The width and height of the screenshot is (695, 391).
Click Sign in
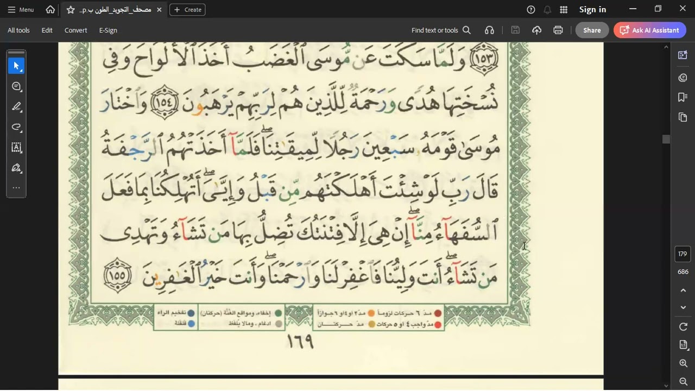(592, 9)
